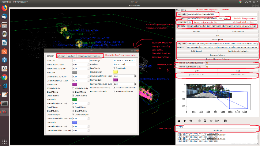This screenshot has width=260, height=146.
Task: Select the Zoom magnifier tool in plot toolbar
Action: tap(205, 121)
